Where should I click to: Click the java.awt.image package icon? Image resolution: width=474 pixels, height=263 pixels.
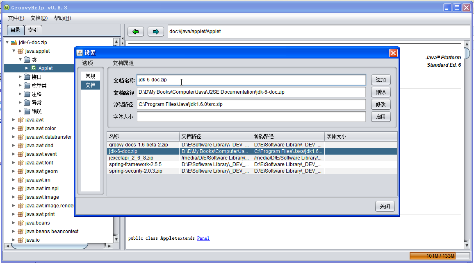click(x=21, y=197)
